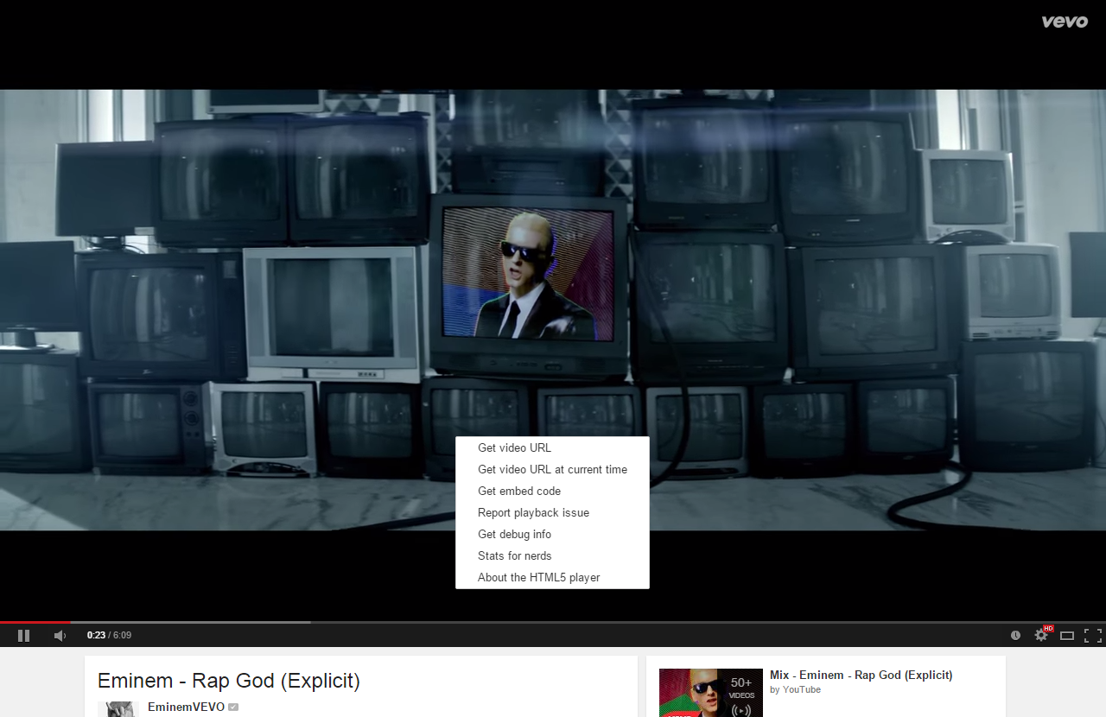Click the verified badge beside EminemVEVO
The width and height of the screenshot is (1106, 717).
[233, 707]
